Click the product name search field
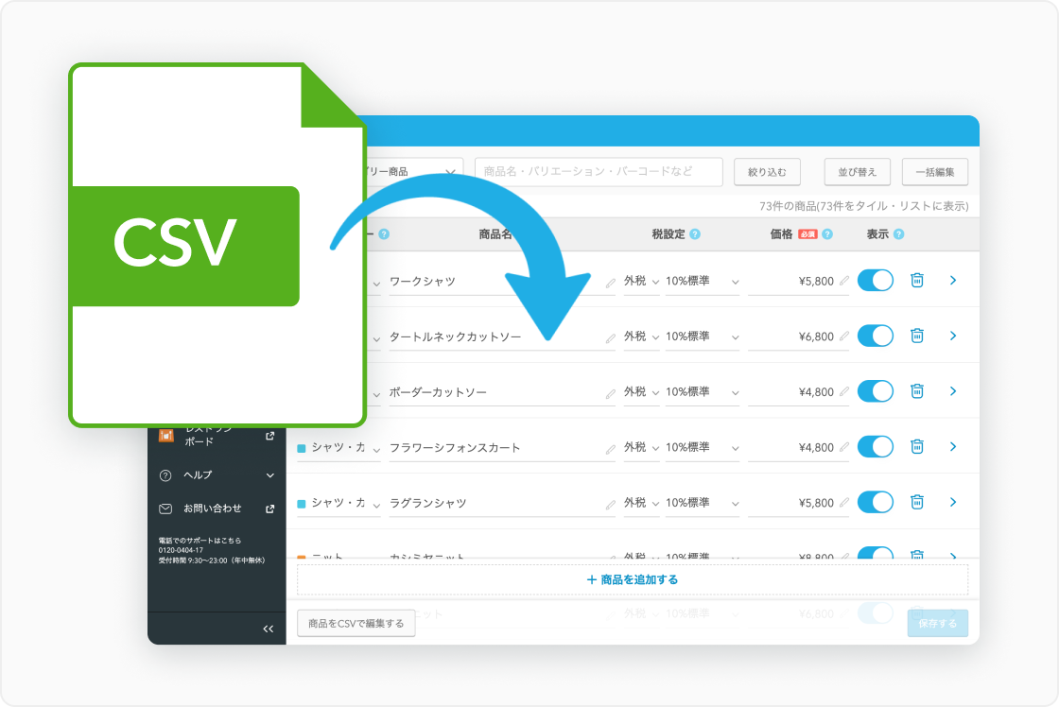 (x=598, y=172)
